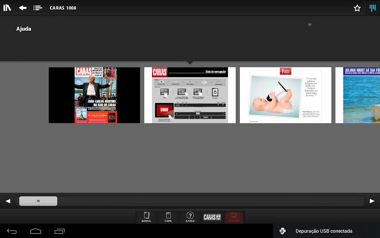380x238 pixels.
Task: Open the AJUDA help icon
Action: click(190, 217)
